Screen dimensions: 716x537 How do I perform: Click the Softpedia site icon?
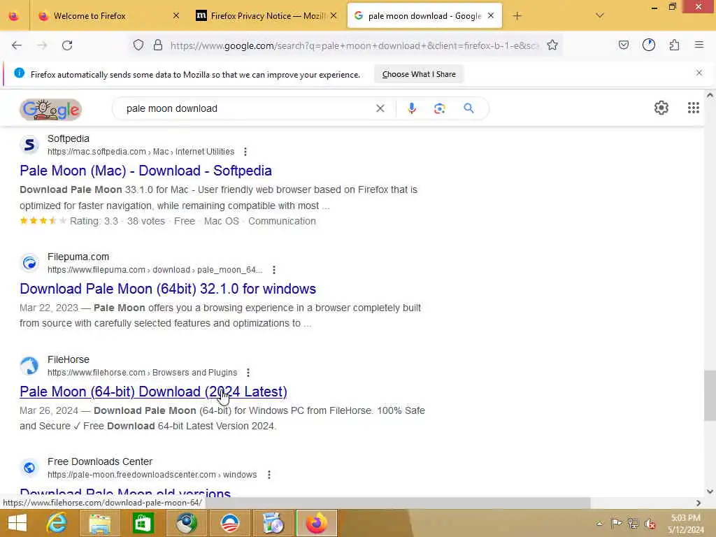[29, 145]
